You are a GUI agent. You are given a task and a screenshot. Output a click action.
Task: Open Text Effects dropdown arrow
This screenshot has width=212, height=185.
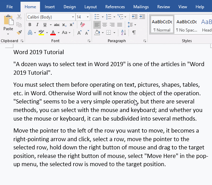point(35,33)
